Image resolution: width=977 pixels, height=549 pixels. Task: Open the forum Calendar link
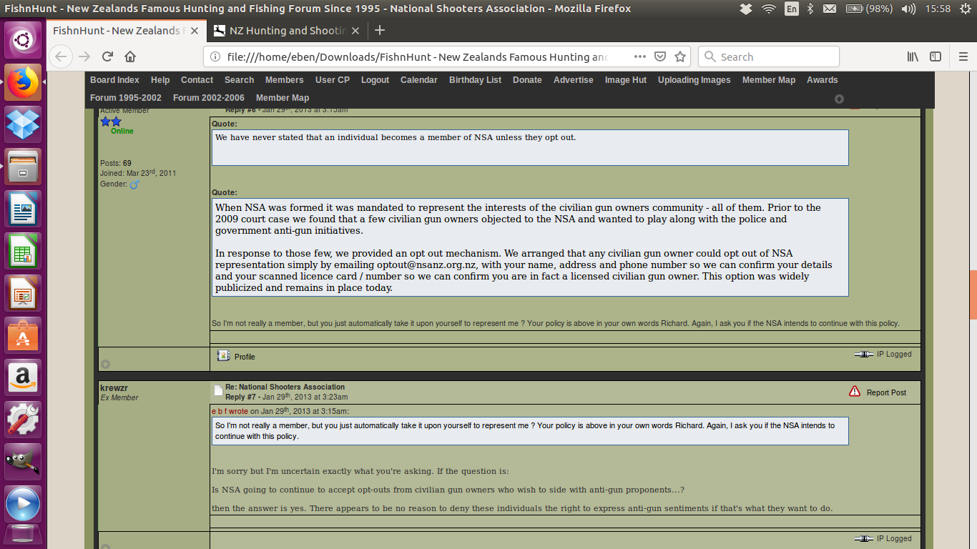418,80
